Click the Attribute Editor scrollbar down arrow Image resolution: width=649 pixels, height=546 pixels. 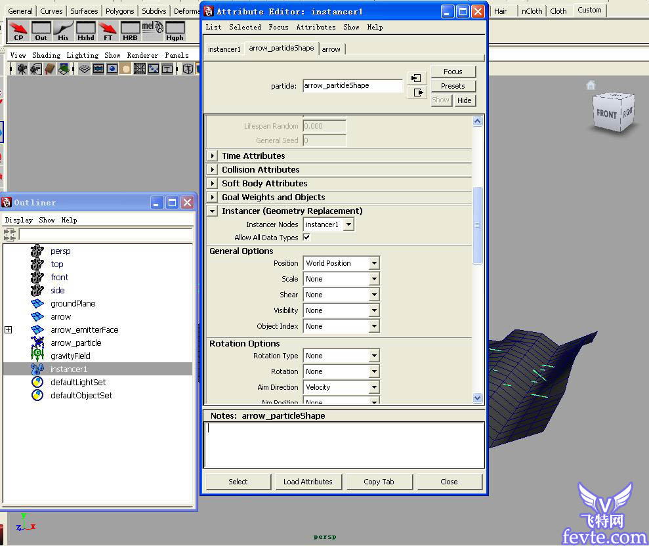click(x=477, y=398)
